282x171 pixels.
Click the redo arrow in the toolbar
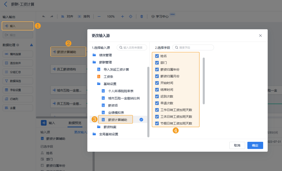coord(52,16)
